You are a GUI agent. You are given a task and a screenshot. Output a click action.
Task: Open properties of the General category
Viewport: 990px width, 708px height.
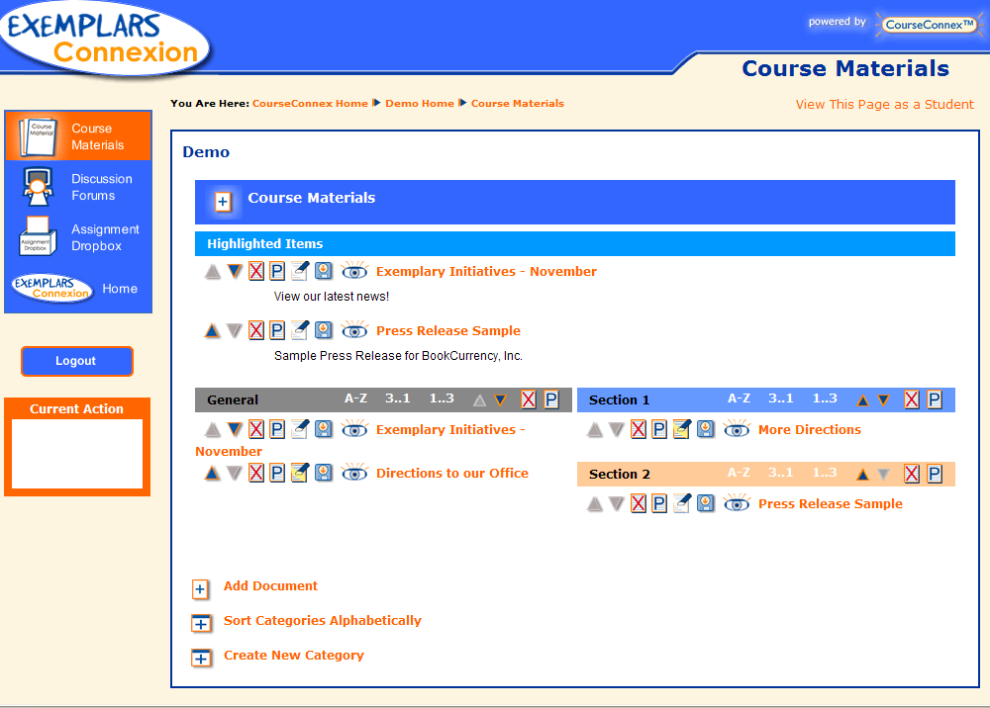coord(551,399)
